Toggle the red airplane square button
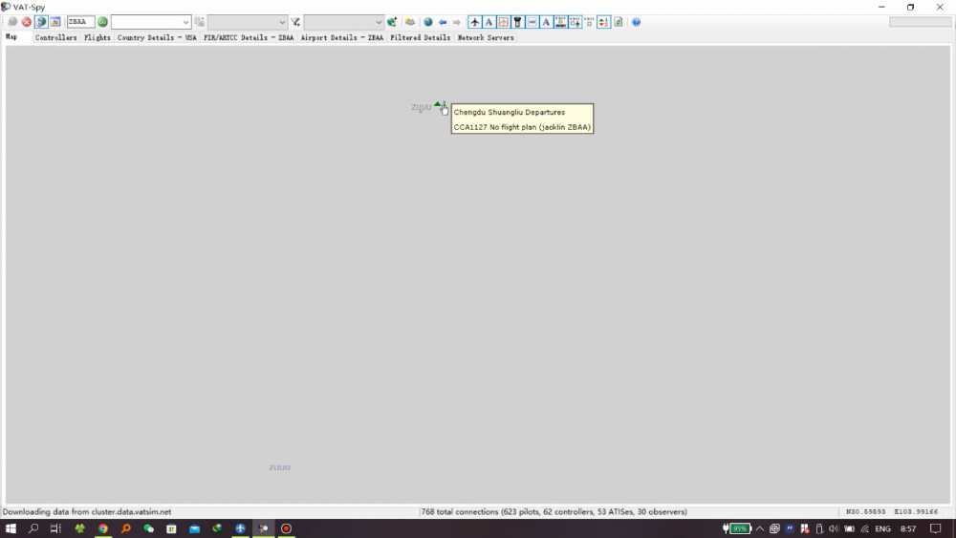Screen dimensions: 956x538 pos(503,22)
